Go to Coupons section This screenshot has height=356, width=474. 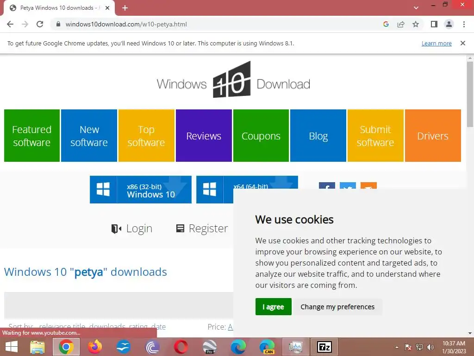(x=261, y=136)
